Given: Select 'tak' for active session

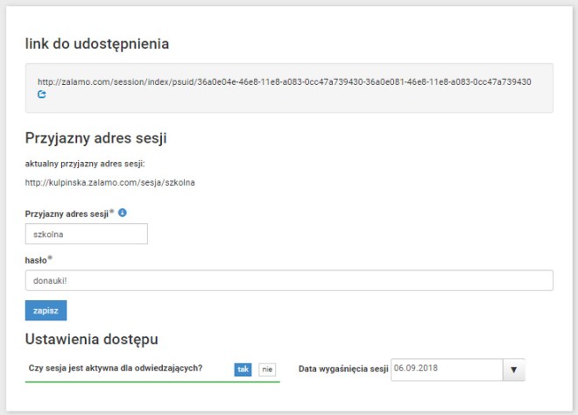Looking at the screenshot, I should pos(243,369).
